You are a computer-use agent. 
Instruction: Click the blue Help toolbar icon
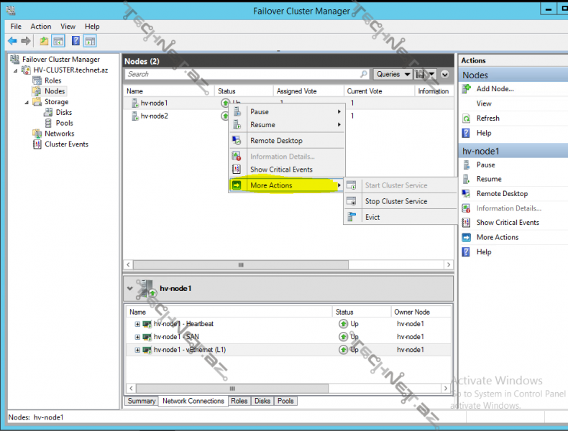(75, 41)
